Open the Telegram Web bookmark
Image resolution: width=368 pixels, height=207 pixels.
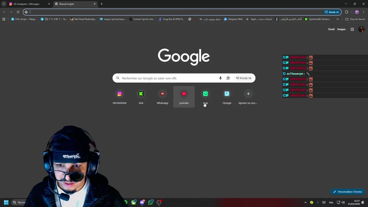tap(233, 19)
